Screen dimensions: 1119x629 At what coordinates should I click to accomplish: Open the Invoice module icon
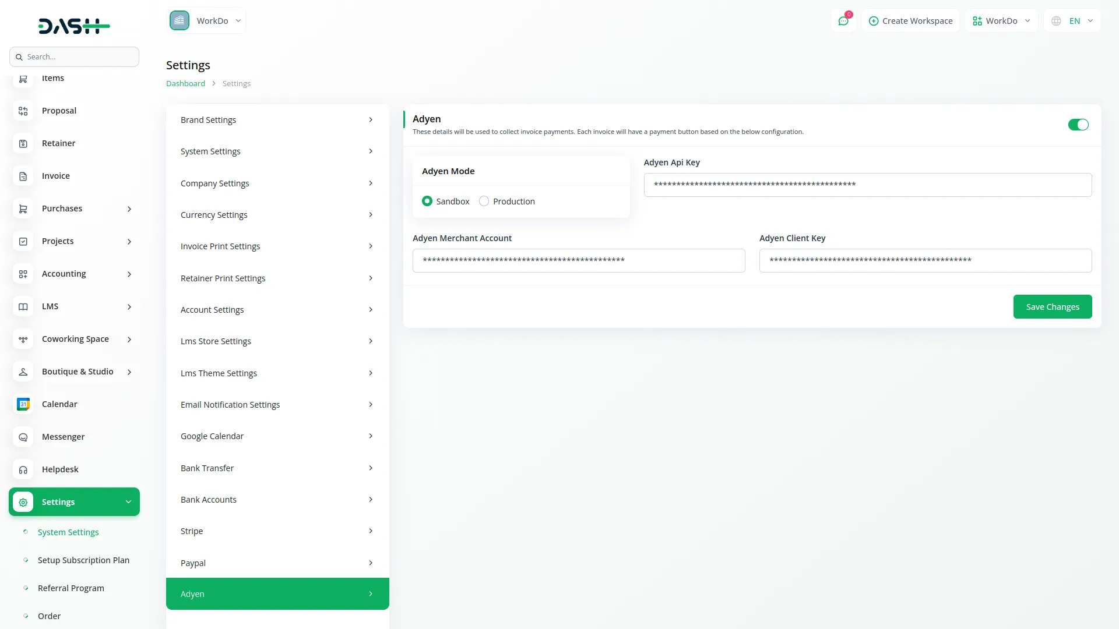[23, 175]
